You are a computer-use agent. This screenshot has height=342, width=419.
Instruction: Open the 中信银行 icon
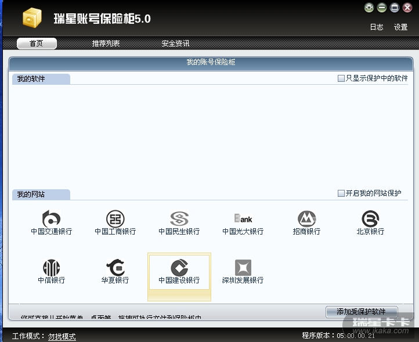point(51,268)
